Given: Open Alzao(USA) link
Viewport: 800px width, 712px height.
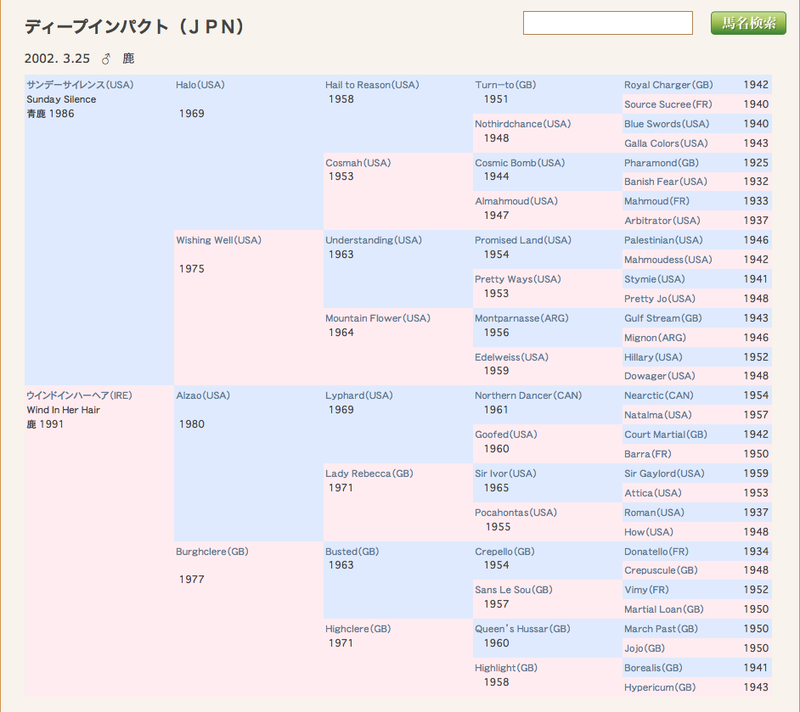Looking at the screenshot, I should point(203,395).
